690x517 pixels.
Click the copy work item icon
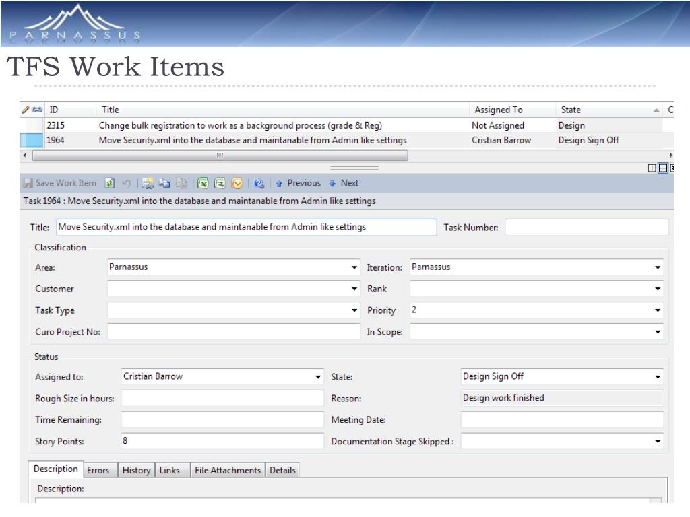pyautogui.click(x=164, y=183)
